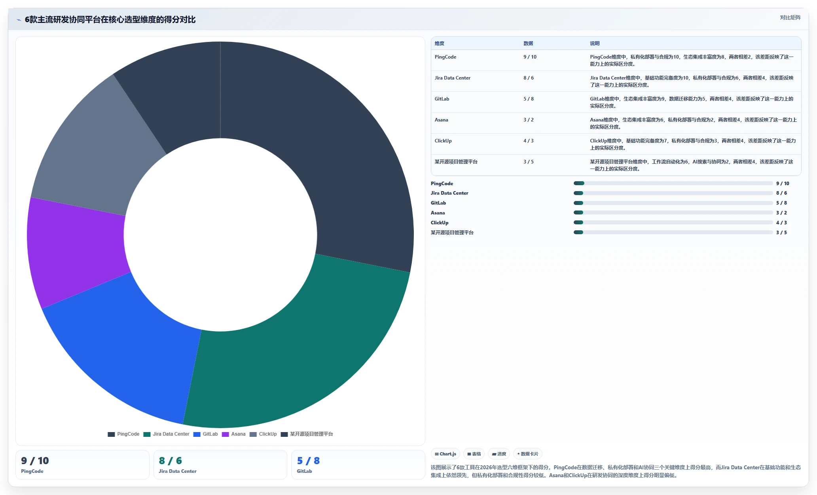Click the table cell reading 8 / 6
Screen dimensions: 817x495
(x=529, y=78)
